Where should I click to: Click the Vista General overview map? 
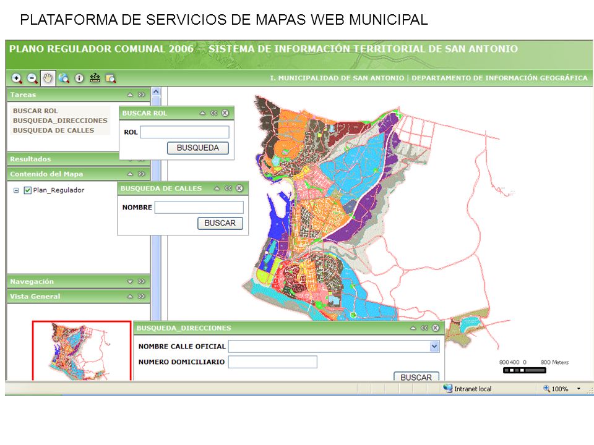click(x=82, y=351)
